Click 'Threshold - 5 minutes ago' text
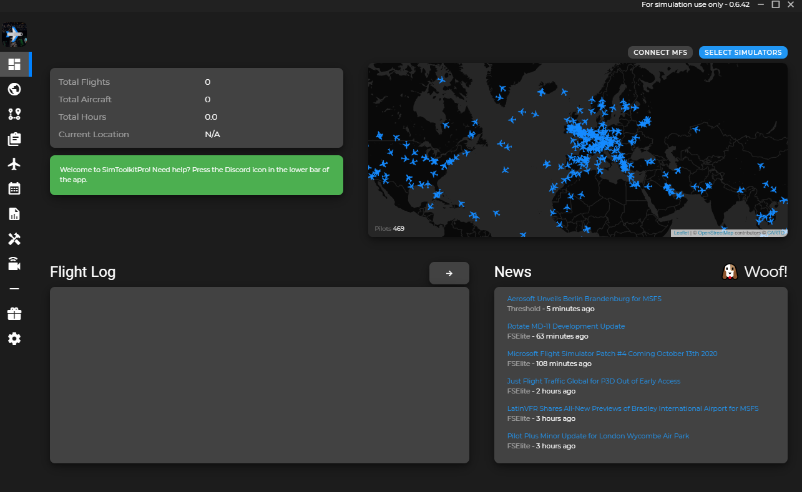802x492 pixels. [550, 309]
